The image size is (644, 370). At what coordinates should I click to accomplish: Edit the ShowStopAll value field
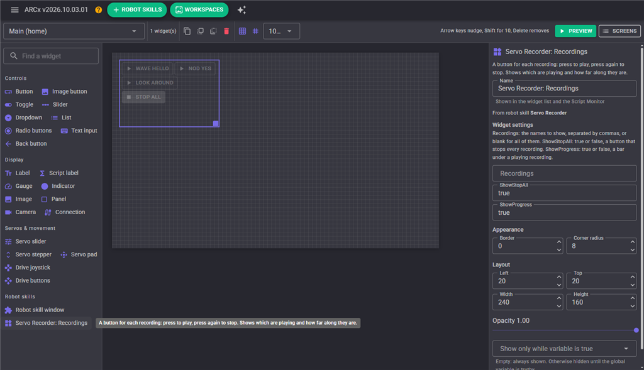pyautogui.click(x=564, y=193)
